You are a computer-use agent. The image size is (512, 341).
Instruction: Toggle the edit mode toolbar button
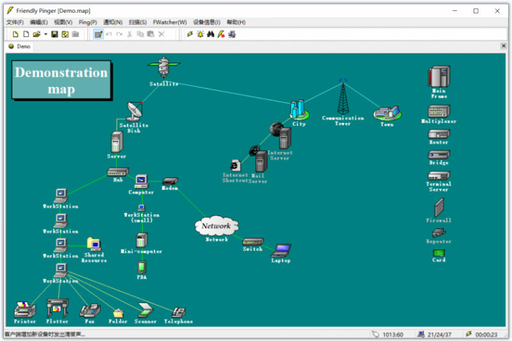[x=99, y=35]
